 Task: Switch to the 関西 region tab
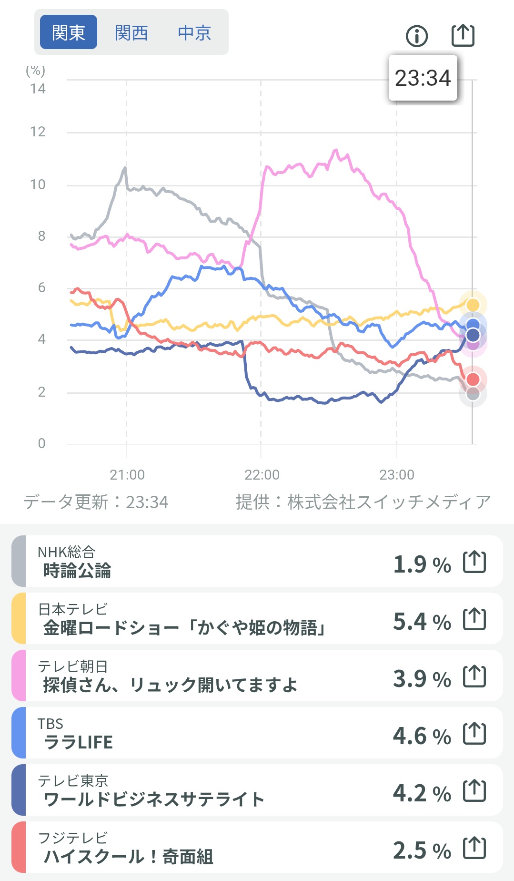point(131,32)
